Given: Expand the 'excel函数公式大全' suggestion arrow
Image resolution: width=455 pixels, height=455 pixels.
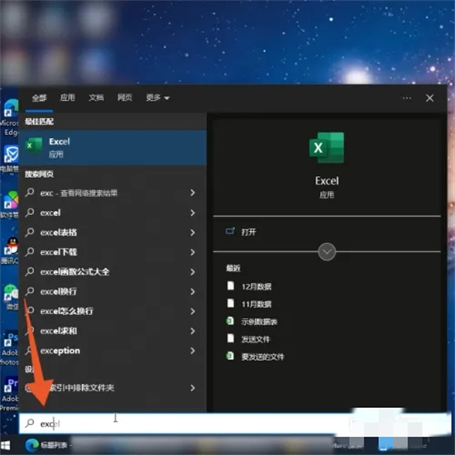Looking at the screenshot, I should [x=193, y=272].
